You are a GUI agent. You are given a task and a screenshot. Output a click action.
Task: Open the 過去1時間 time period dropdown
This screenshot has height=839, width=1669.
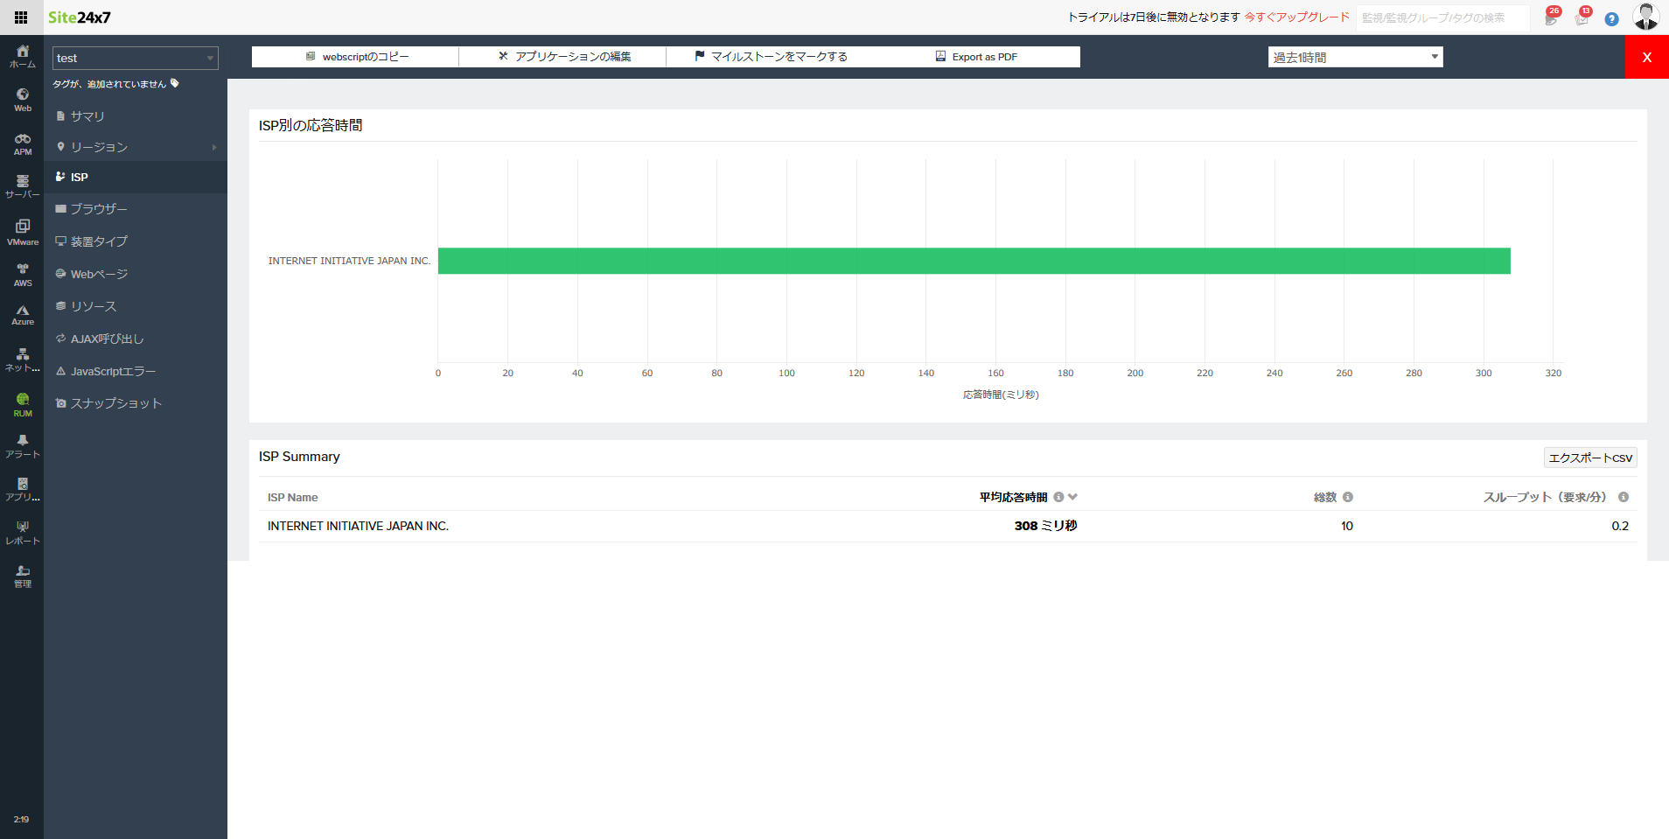pos(1355,57)
